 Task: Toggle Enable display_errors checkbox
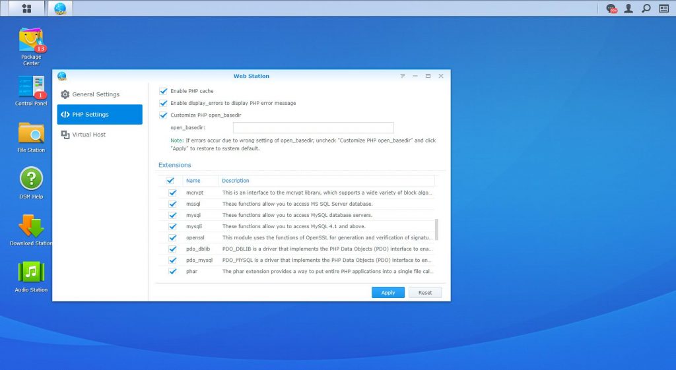point(164,103)
